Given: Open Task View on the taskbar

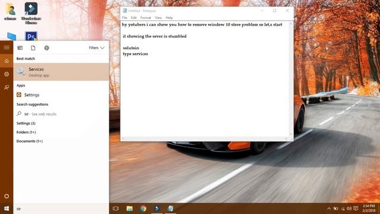Looking at the screenshot, I should (116, 209).
